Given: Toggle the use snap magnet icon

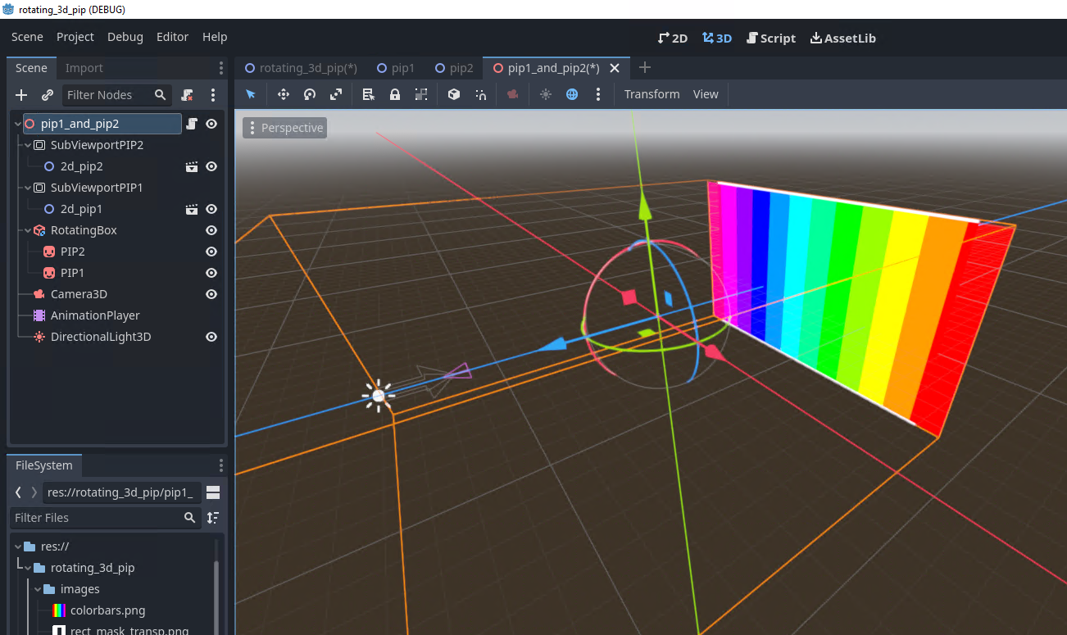Looking at the screenshot, I should 480,94.
